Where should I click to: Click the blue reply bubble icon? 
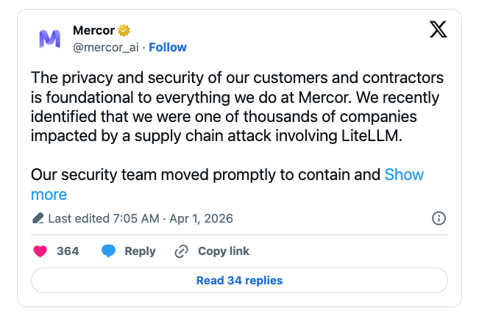coord(109,251)
